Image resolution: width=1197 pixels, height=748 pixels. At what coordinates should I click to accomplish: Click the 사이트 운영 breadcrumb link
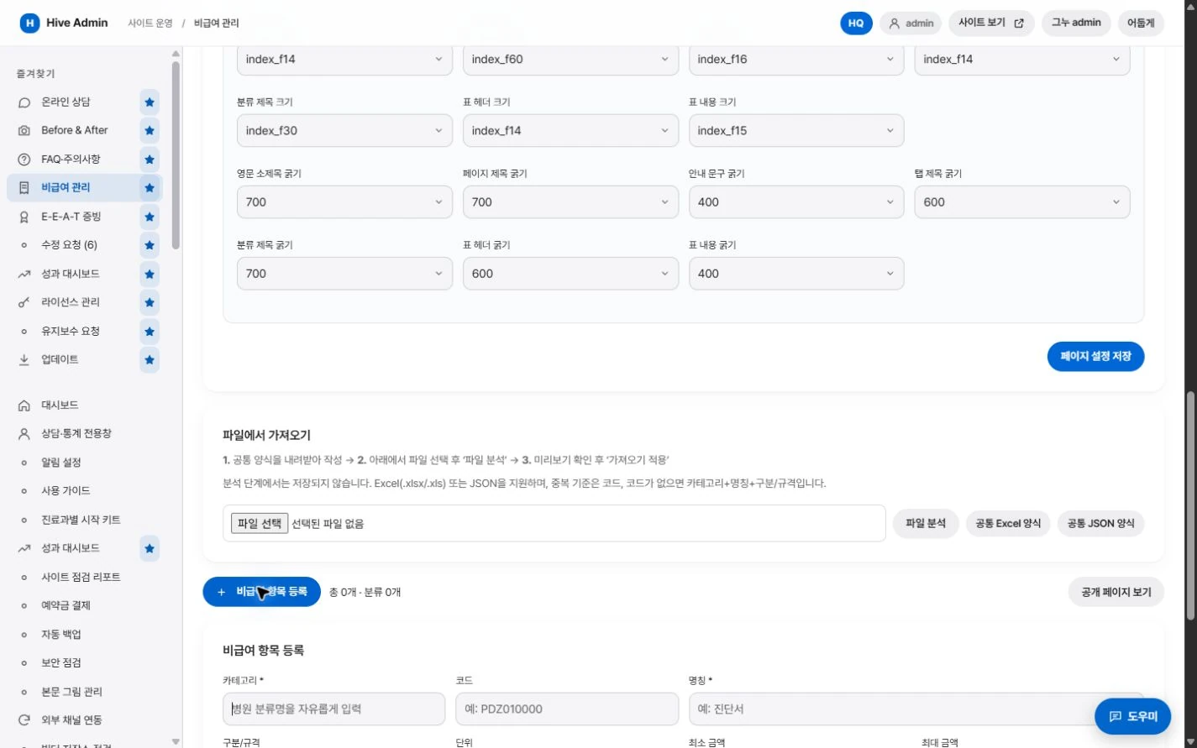pyautogui.click(x=150, y=24)
